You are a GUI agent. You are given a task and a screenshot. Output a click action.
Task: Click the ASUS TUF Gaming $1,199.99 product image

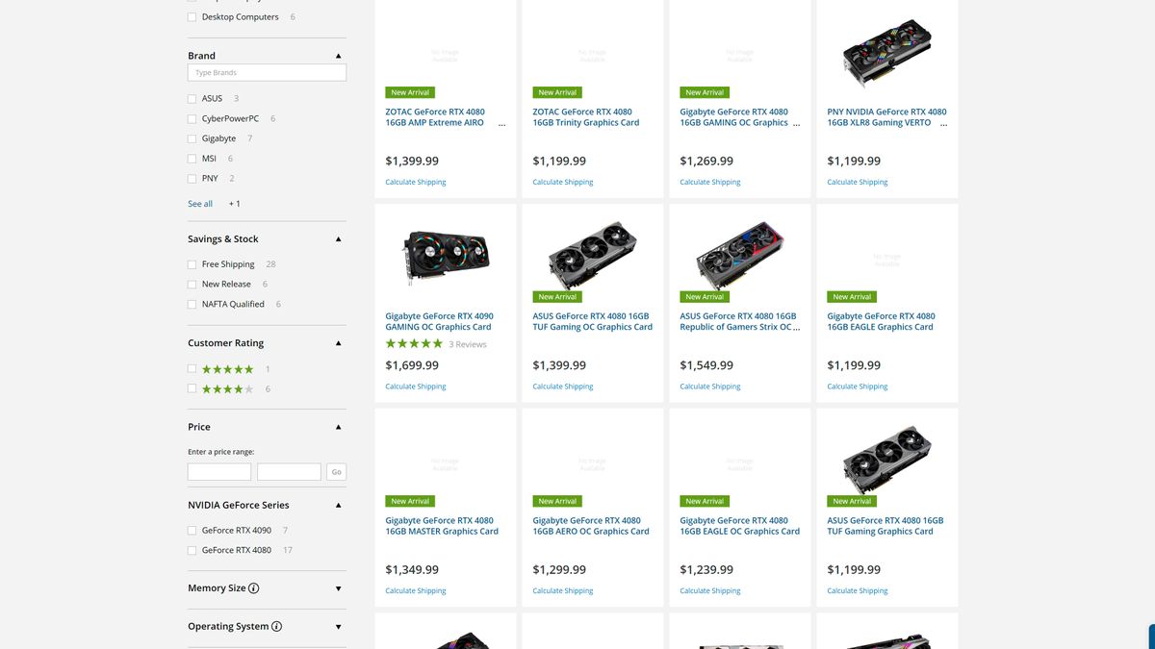(x=886, y=459)
